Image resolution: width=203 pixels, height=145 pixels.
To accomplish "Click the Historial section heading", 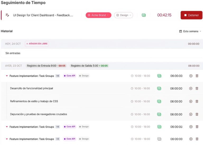I will [x=7, y=31].
